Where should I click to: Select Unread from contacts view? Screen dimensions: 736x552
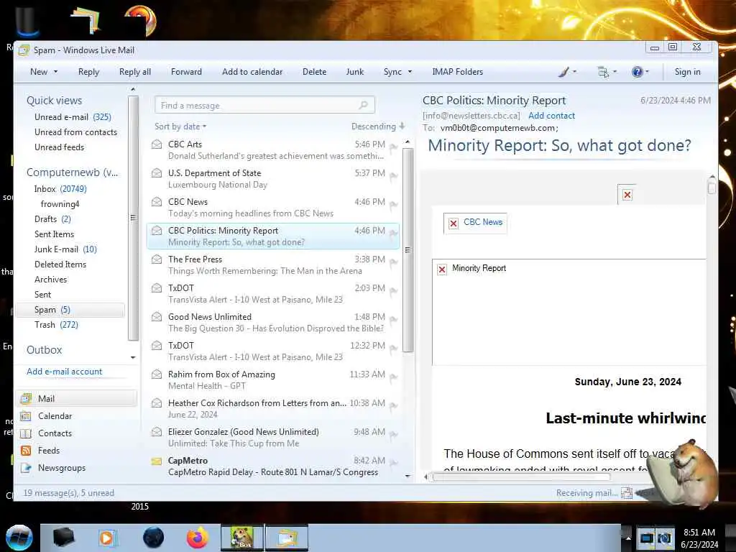75,132
